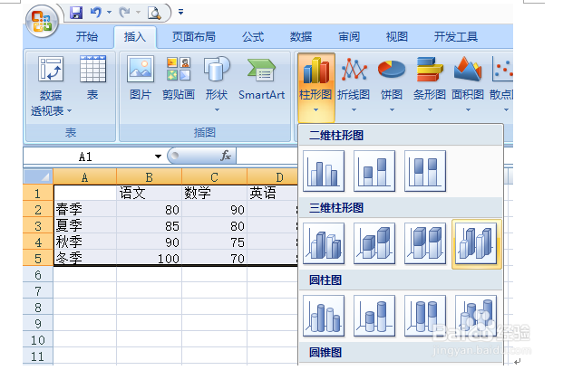Select cell B2 containing 80
The height and width of the screenshot is (370, 563).
pyautogui.click(x=149, y=210)
